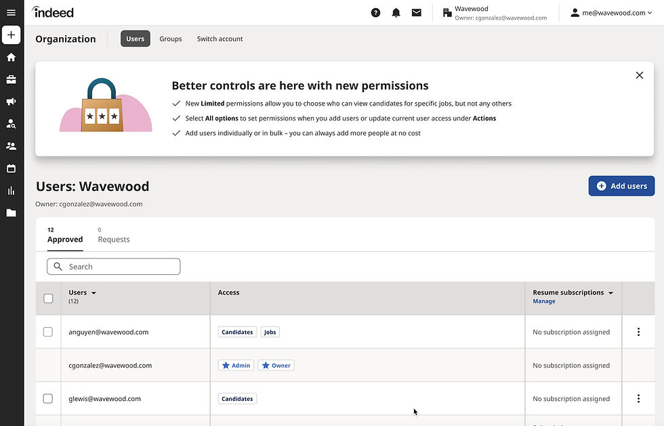
Task: Click the Indeed logo
Action: point(53,12)
